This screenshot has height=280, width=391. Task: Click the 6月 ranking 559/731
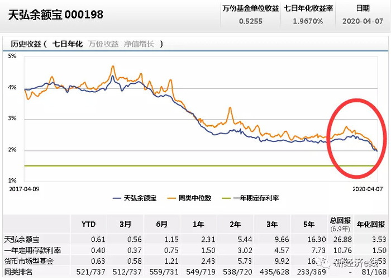coord(164,272)
